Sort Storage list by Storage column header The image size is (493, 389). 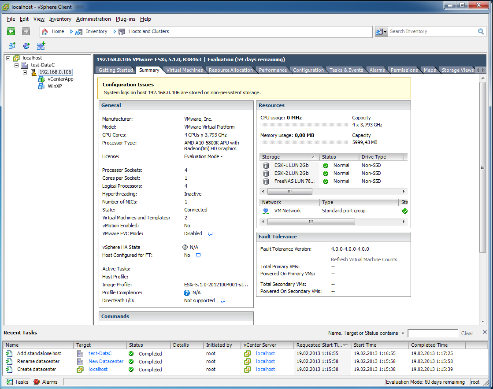tap(289, 157)
